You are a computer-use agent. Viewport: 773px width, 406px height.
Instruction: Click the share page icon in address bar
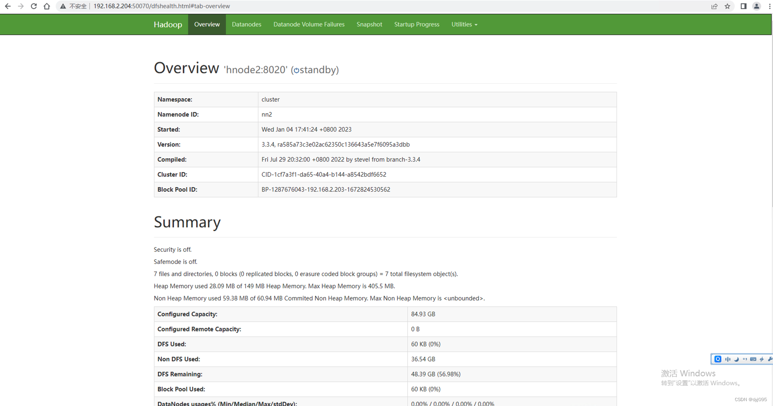715,6
